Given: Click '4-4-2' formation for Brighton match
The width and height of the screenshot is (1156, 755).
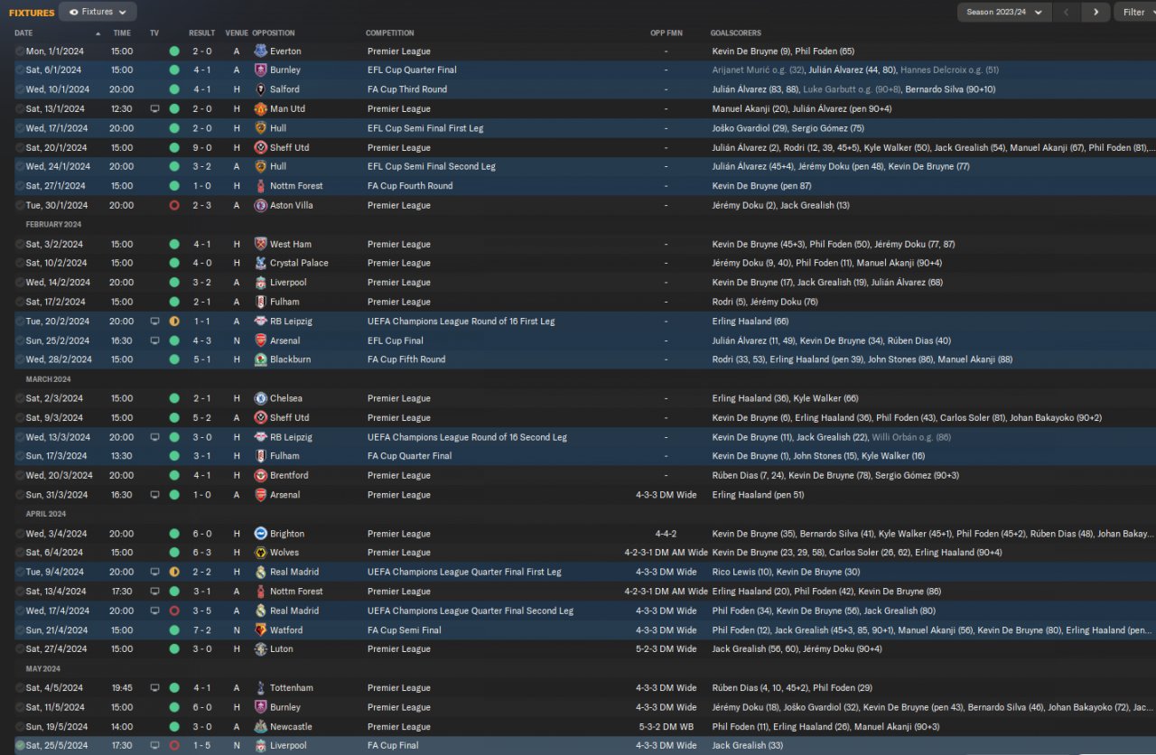Looking at the screenshot, I should (x=667, y=534).
